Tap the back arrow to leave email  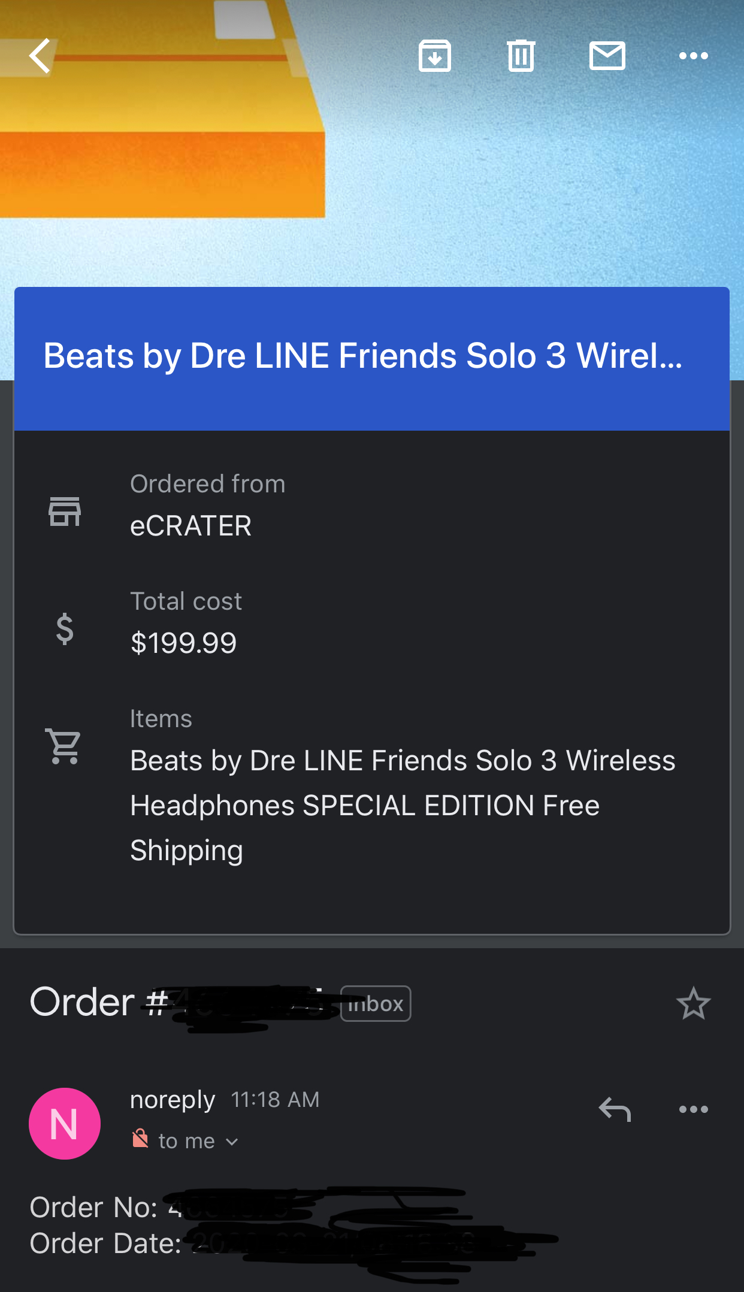point(40,56)
